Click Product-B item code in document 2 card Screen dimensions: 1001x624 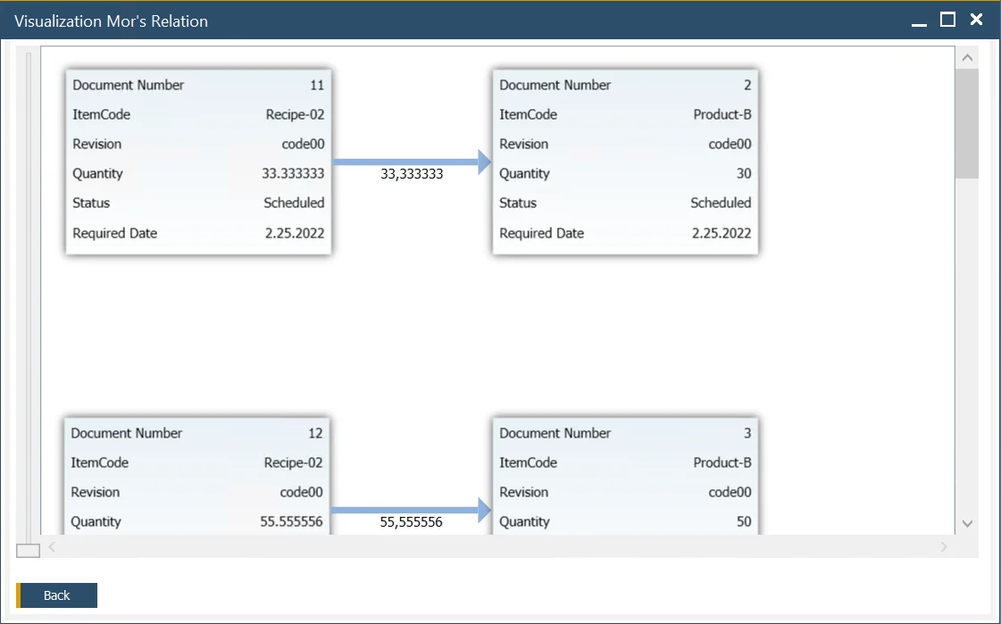click(722, 114)
